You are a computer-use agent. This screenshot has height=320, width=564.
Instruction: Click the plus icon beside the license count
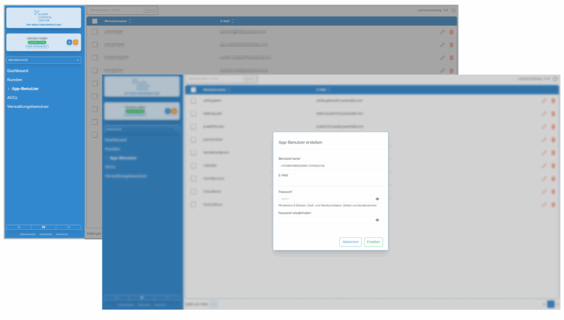point(453,10)
